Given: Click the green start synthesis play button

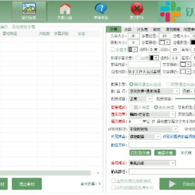Looking at the screenshot, I should [x=177, y=184].
